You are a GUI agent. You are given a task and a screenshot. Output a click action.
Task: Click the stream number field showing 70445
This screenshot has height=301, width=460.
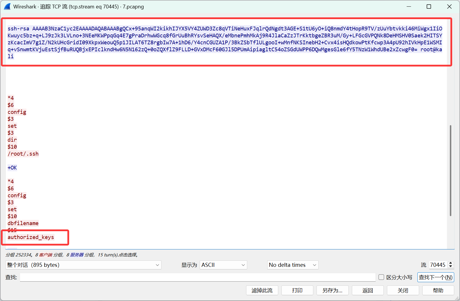(x=438, y=265)
